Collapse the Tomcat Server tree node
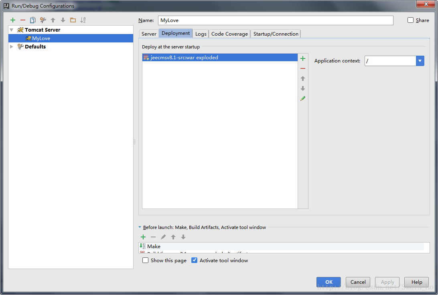The height and width of the screenshot is (295, 438). click(12, 30)
